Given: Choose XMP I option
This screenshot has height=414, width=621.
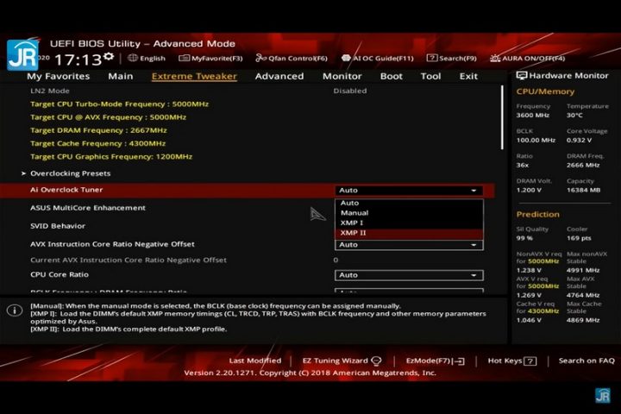Looking at the screenshot, I should tap(409, 223).
